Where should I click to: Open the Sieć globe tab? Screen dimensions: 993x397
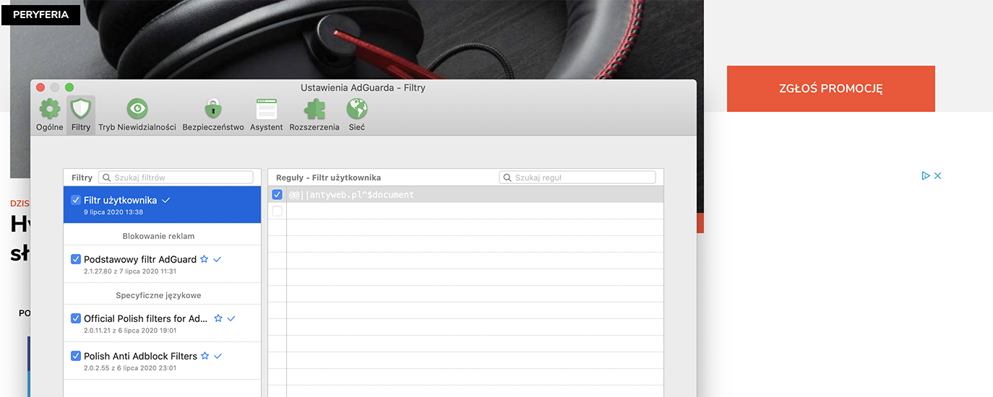(x=357, y=115)
